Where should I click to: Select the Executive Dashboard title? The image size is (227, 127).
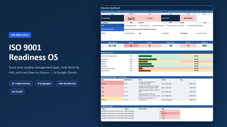pyautogui.click(x=111, y=8)
